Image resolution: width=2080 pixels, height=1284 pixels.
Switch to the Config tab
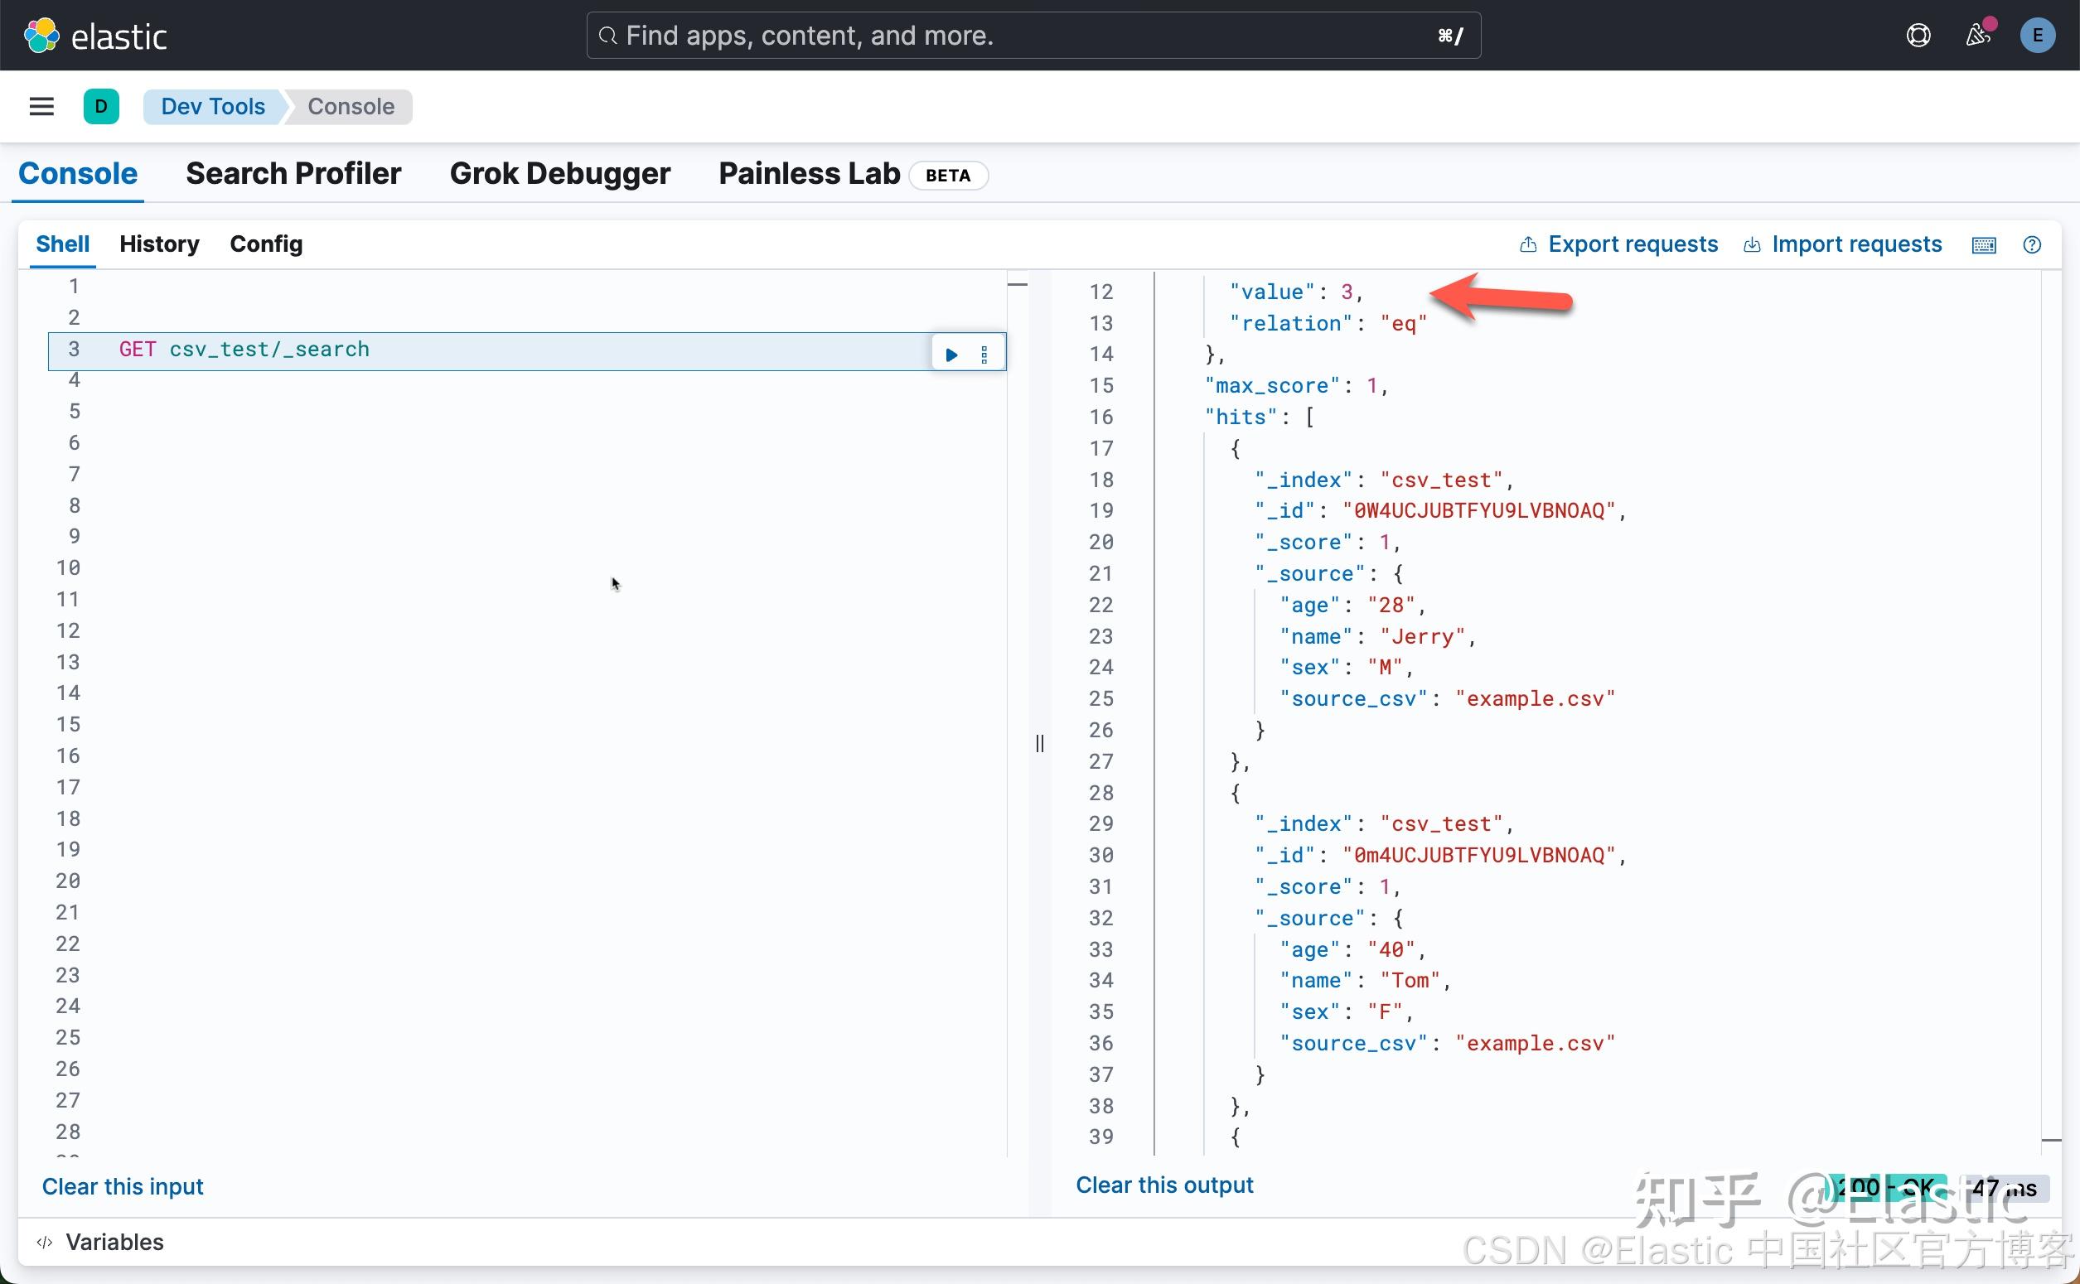click(266, 244)
